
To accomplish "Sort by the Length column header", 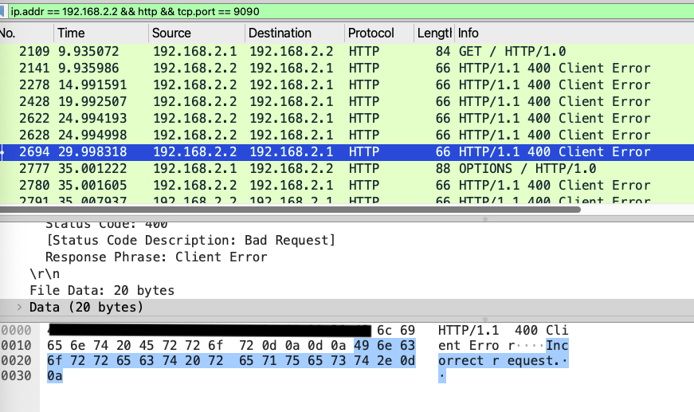I will point(434,33).
